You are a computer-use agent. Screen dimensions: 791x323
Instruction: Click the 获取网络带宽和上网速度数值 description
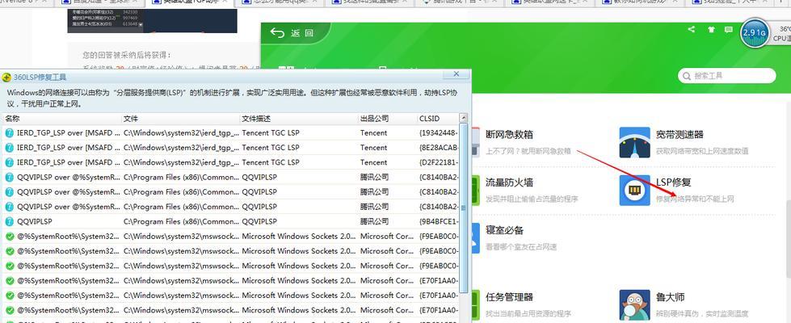click(x=702, y=151)
